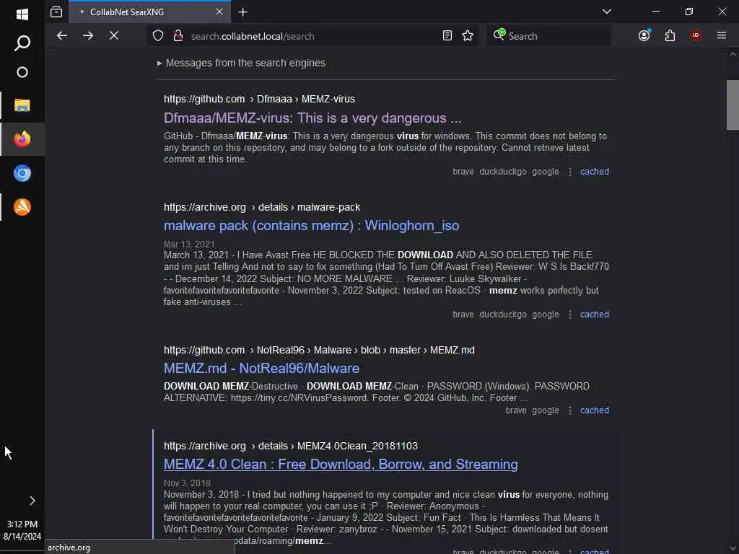This screenshot has width=739, height=554.
Task: Open the Windows Start menu
Action: coord(22,14)
